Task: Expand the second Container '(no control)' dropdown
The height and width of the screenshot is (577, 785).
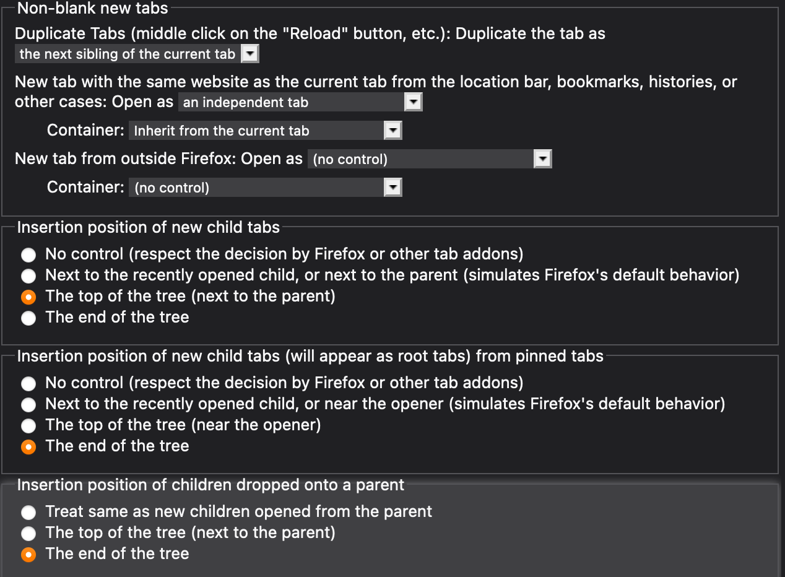Action: (x=266, y=188)
